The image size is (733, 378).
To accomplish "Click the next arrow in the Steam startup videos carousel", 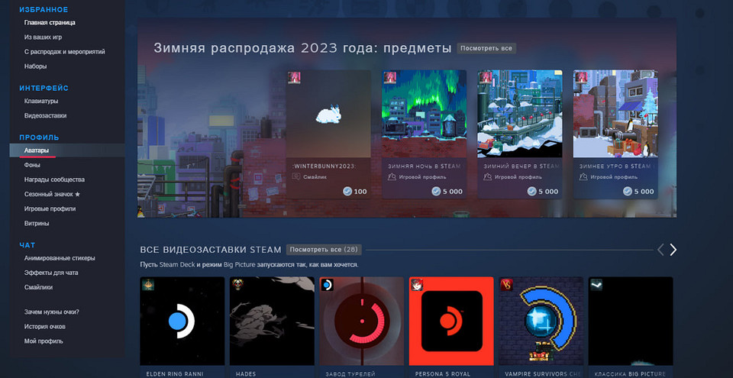I will pyautogui.click(x=673, y=250).
